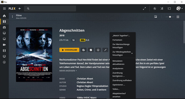The image size is (185, 99).
Task: Switch to the grid view icon
Action: 178,17
